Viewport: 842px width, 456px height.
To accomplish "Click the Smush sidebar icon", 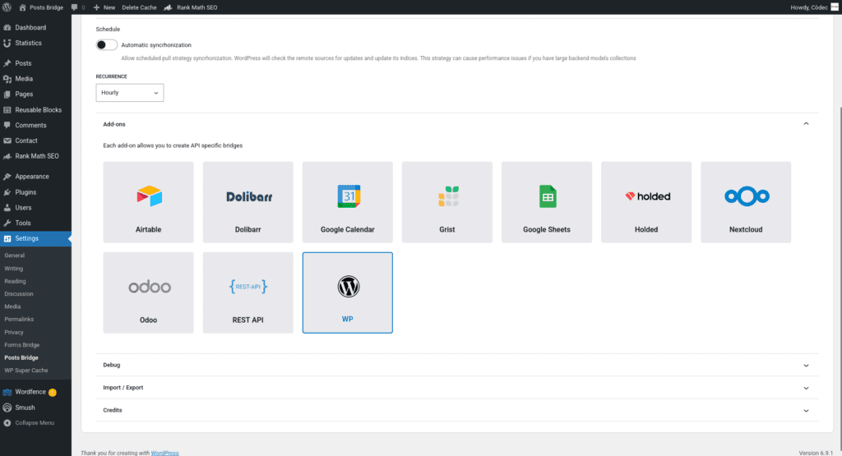I will [x=7, y=408].
